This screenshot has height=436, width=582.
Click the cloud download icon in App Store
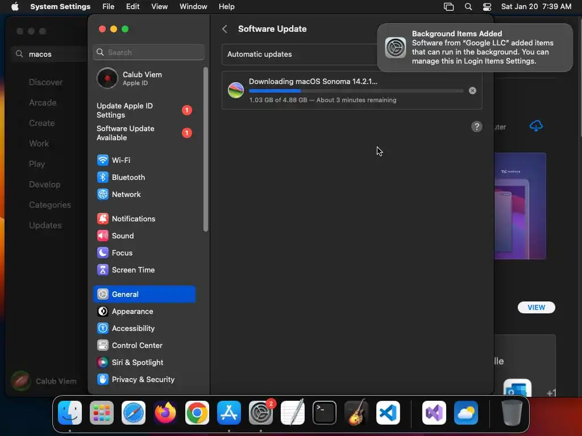[x=536, y=126]
